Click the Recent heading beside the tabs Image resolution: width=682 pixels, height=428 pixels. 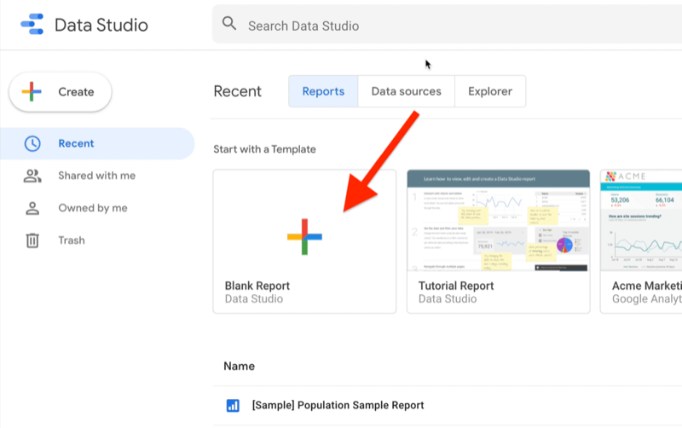click(238, 91)
